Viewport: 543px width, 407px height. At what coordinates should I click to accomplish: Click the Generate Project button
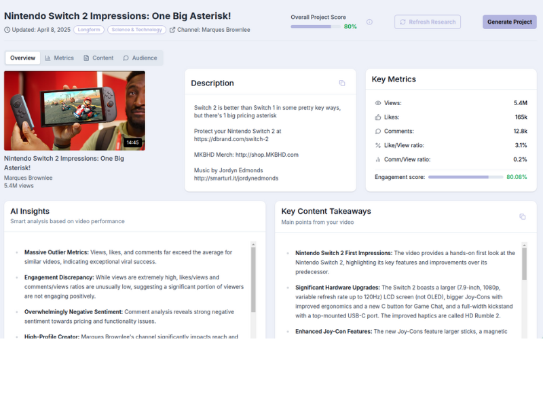(x=510, y=22)
